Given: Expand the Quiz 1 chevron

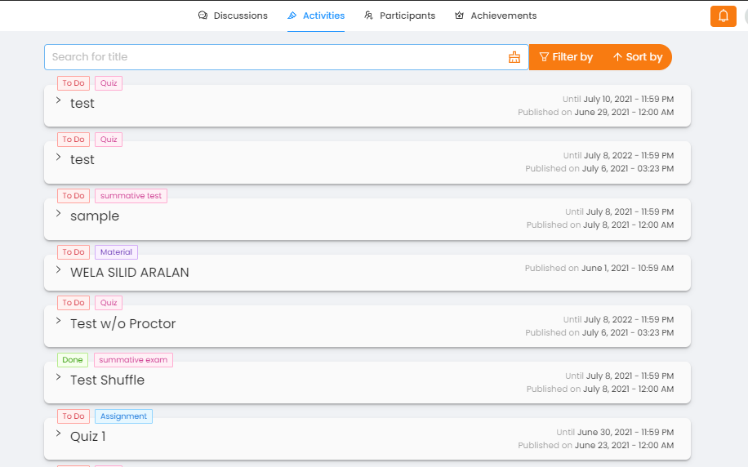Looking at the screenshot, I should point(59,434).
